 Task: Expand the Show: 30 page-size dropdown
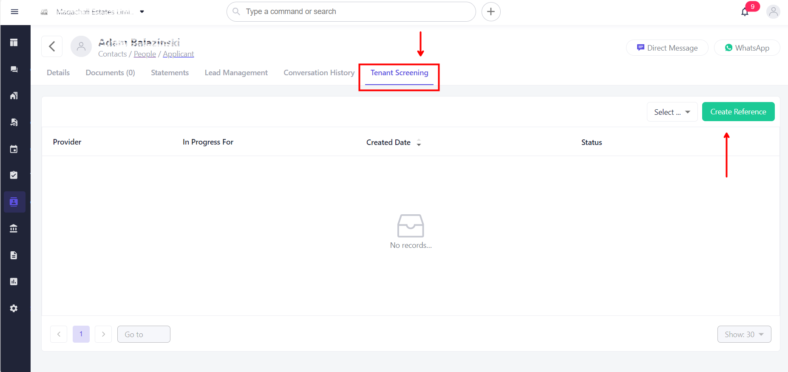(744, 334)
